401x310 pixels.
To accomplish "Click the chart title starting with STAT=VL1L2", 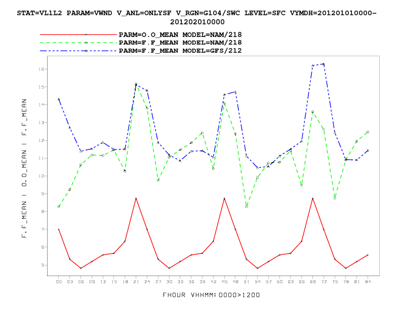I will pos(197,17).
